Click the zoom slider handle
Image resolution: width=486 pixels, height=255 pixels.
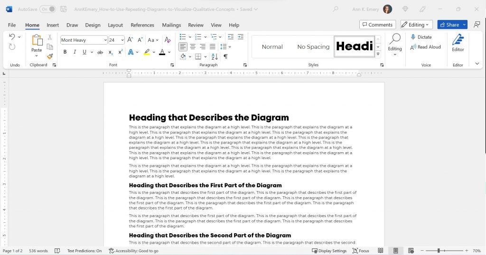click(439, 251)
